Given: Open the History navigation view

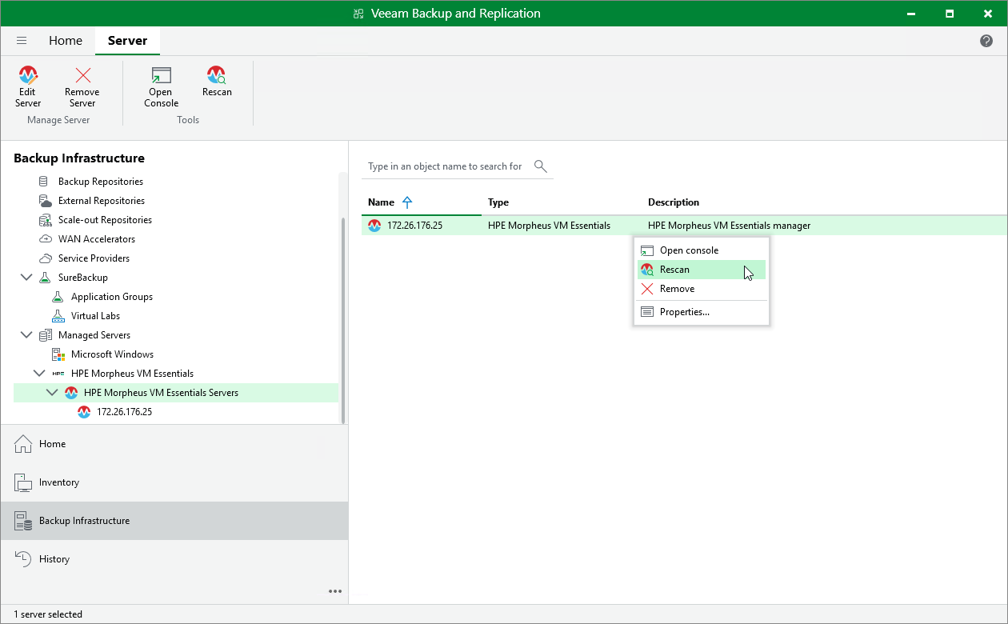Looking at the screenshot, I should [174, 559].
